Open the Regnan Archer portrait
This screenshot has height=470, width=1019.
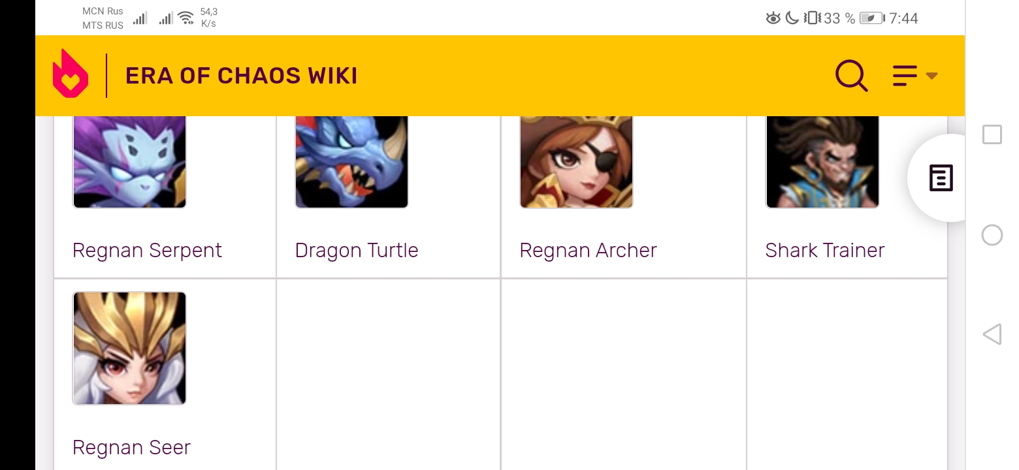(576, 162)
